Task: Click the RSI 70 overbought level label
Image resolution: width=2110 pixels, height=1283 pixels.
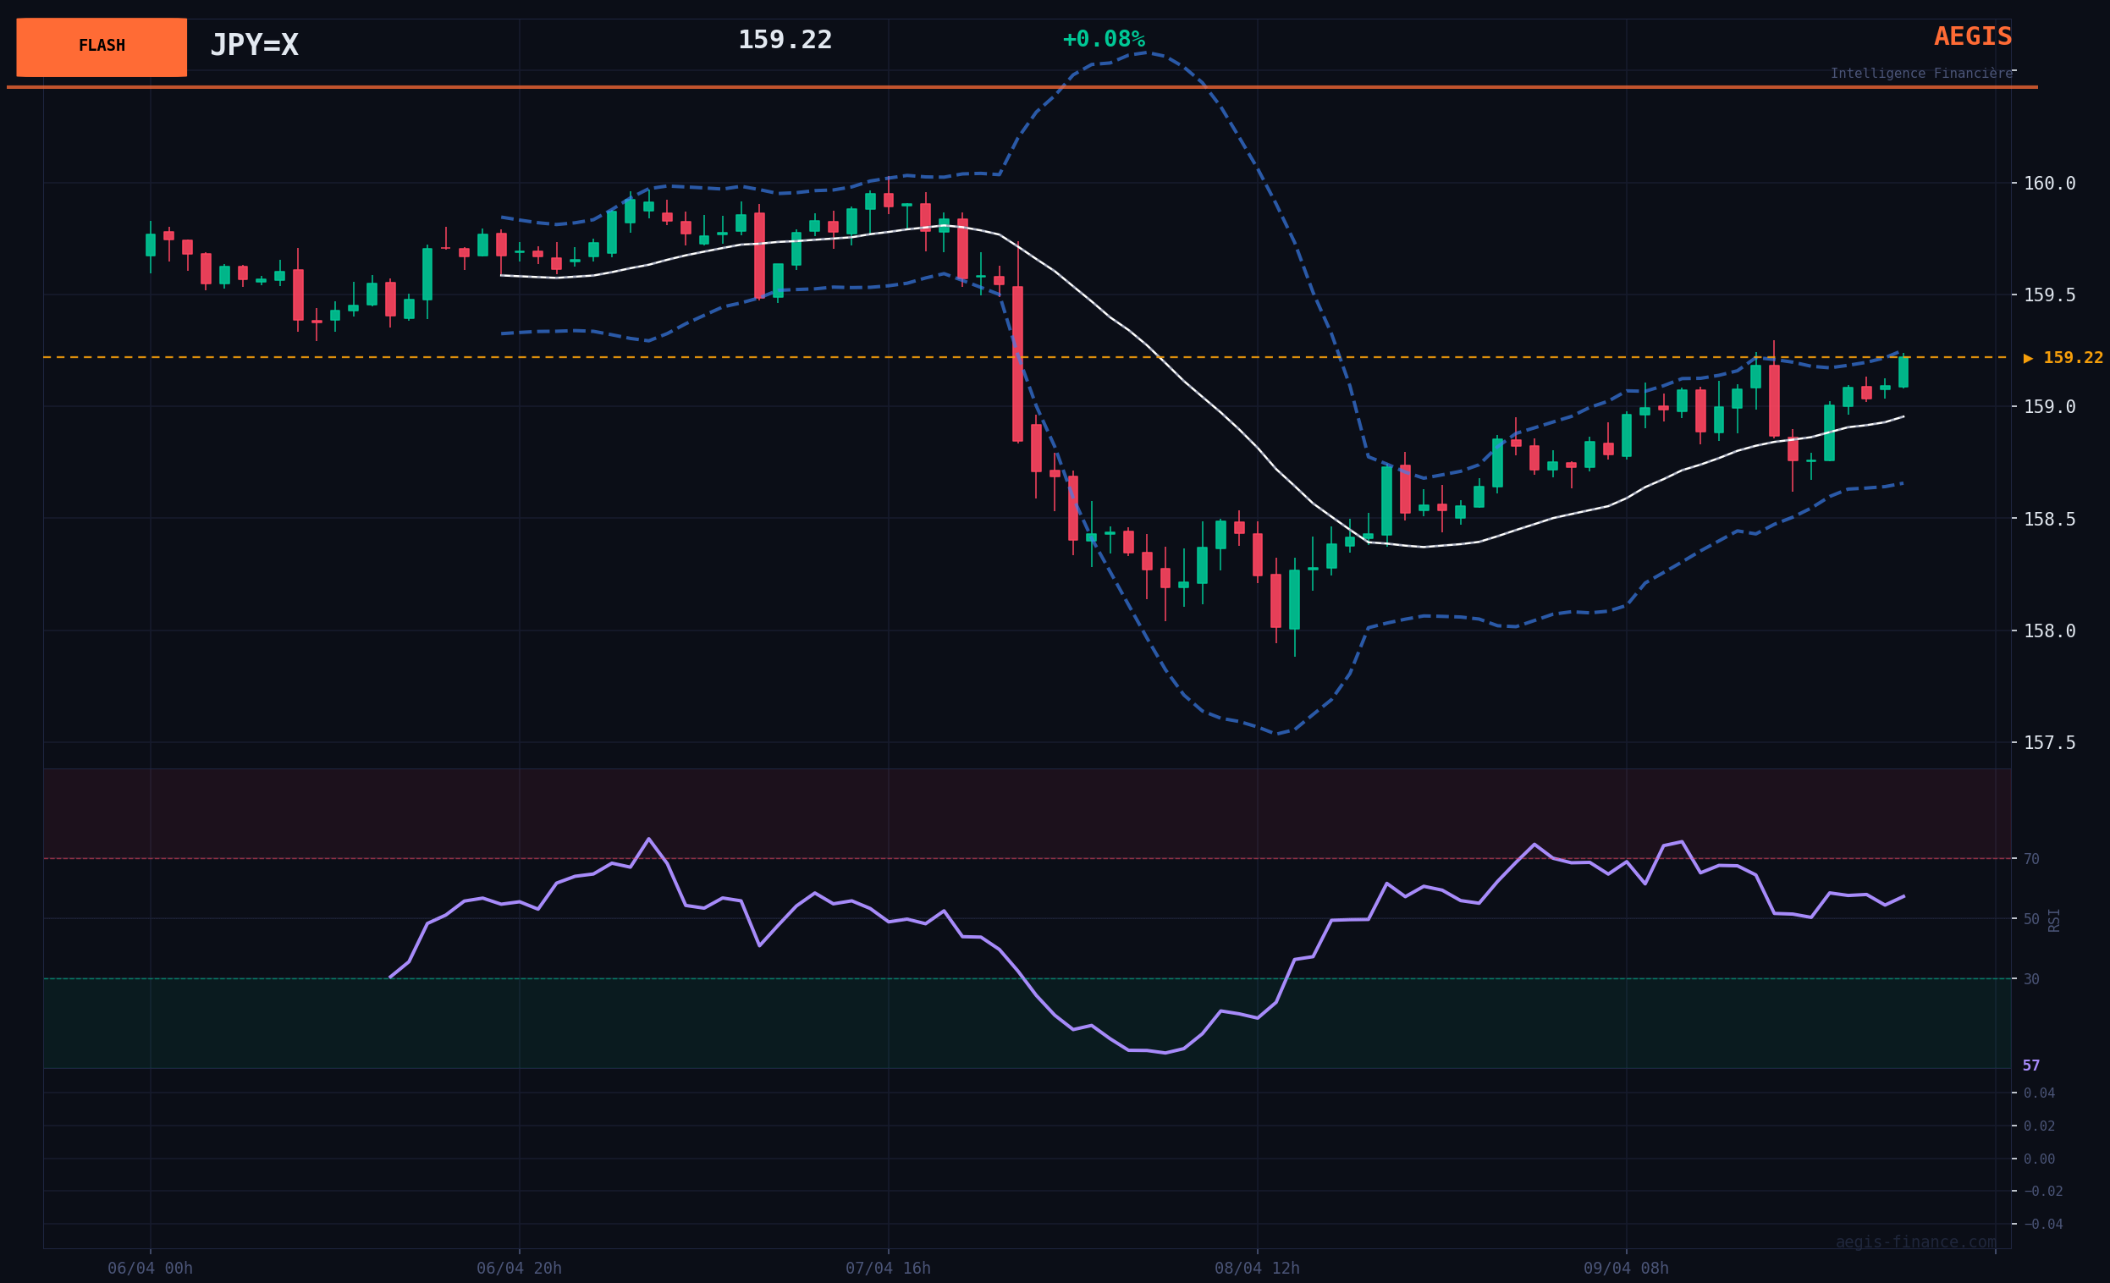Action: click(2030, 859)
